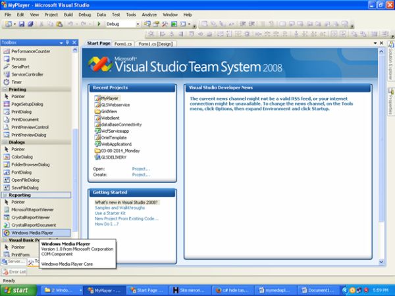This screenshot has height=296, width=395.
Task: Click the Open Project link
Action: 141,169
